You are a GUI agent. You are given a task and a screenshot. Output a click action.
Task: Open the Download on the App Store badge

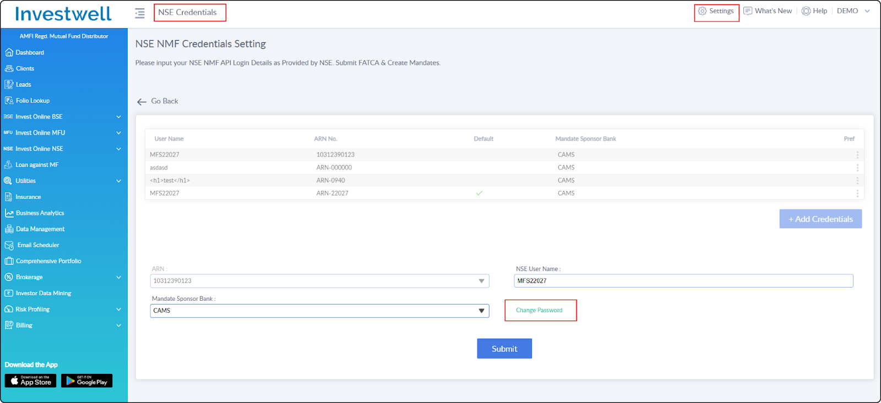point(30,380)
